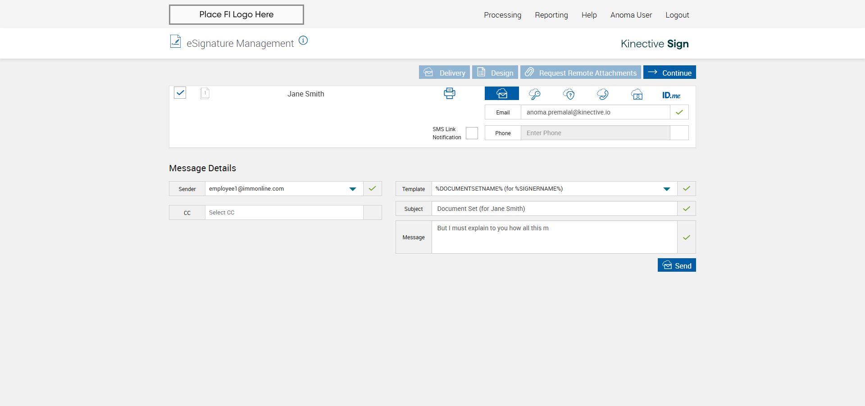This screenshot has height=406, width=865.
Task: Pick the cloud phone verification icon
Action: [603, 94]
